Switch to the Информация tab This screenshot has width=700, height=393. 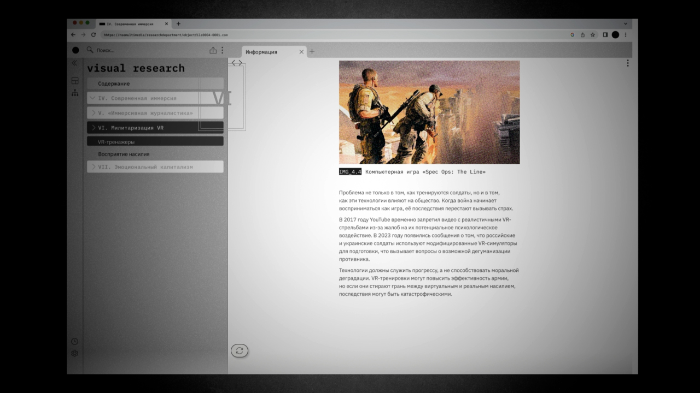tap(274, 52)
